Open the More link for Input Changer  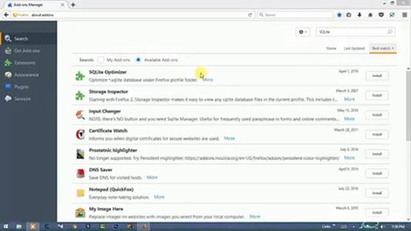(349, 119)
